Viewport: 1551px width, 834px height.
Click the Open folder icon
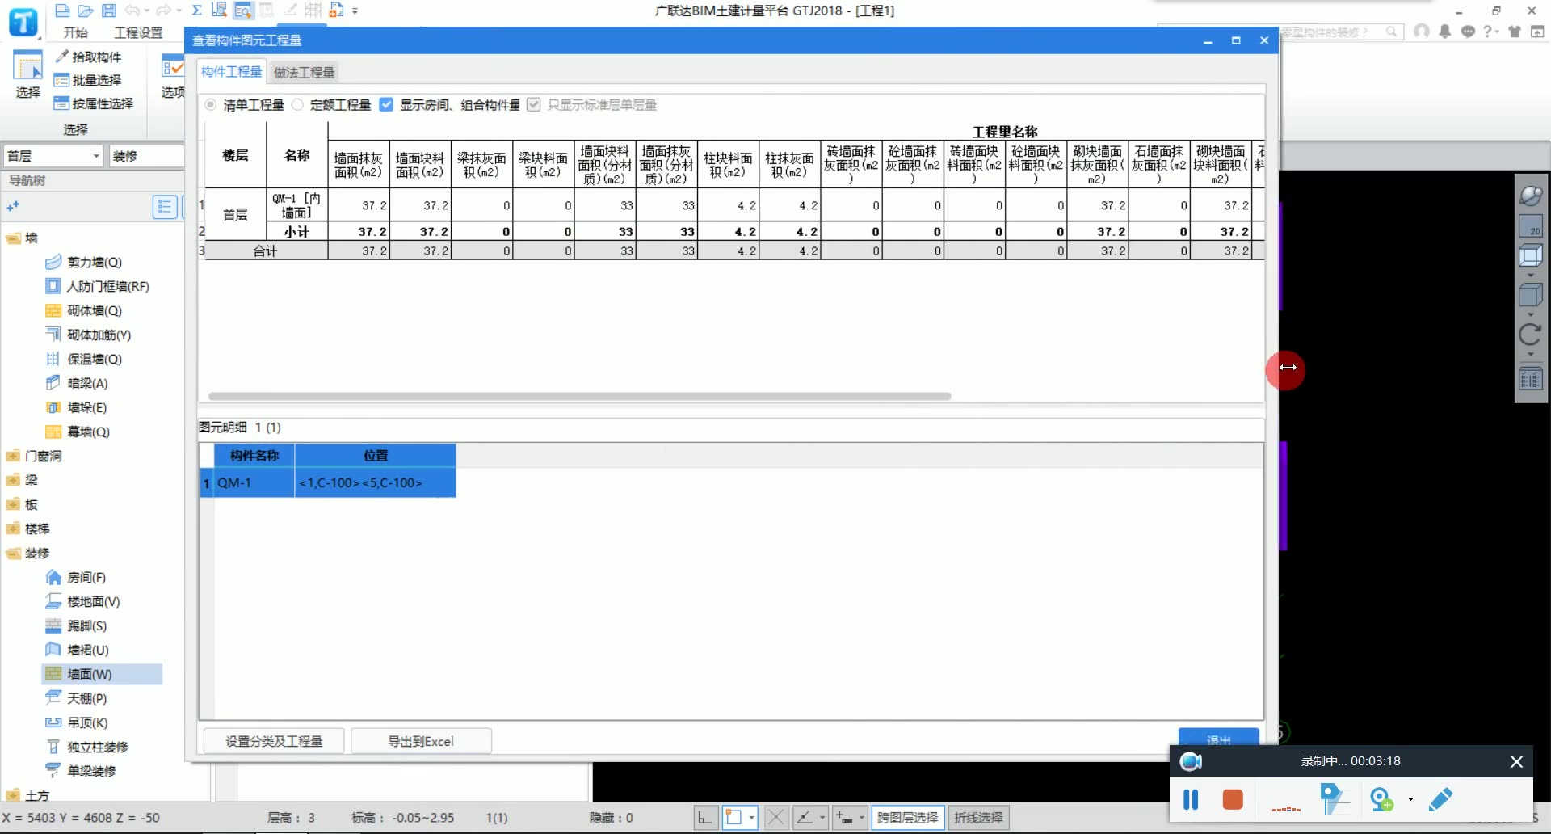coord(86,11)
